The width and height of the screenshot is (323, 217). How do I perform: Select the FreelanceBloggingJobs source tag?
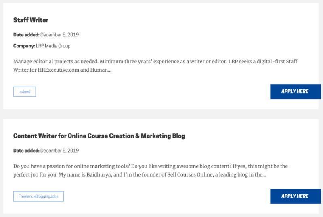pos(39,196)
